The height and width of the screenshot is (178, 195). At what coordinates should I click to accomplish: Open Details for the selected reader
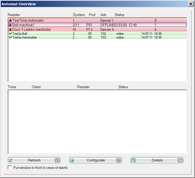[157, 160]
